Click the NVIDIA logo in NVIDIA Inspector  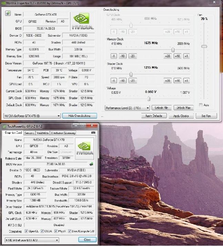83,21
